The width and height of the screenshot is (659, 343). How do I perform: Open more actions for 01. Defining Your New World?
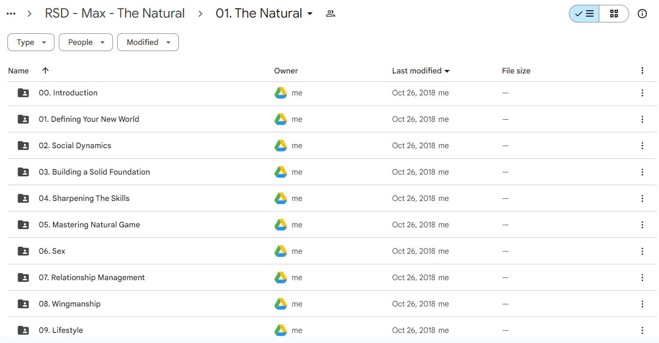642,119
